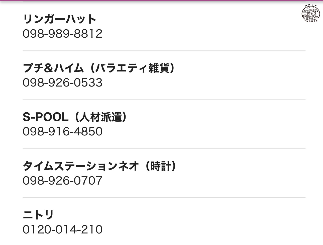Image resolution: width=323 pixels, height=245 pixels.
Task: Dial the 098-916-4850 number
Action: (x=63, y=132)
